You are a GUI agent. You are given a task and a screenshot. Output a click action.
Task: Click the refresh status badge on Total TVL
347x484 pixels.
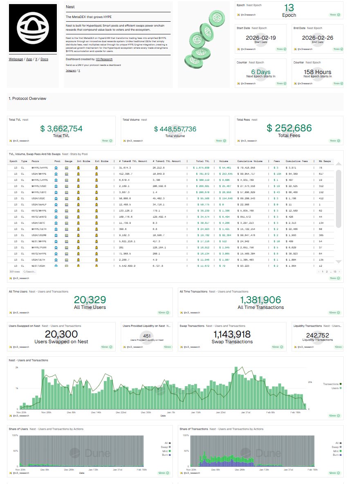click(107, 141)
